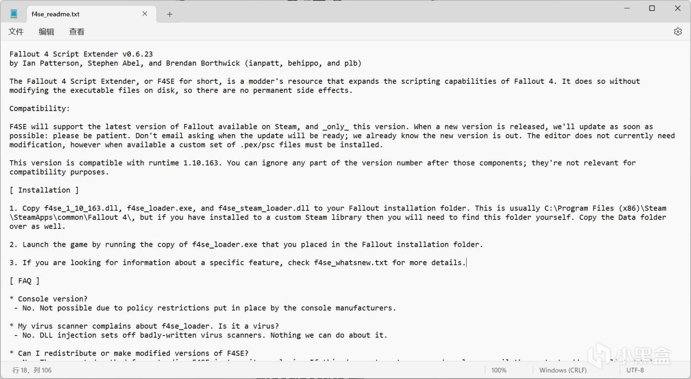Viewport: 691px width, 379px height.
Task: Maximize the Notepad window
Action: coord(652,8)
